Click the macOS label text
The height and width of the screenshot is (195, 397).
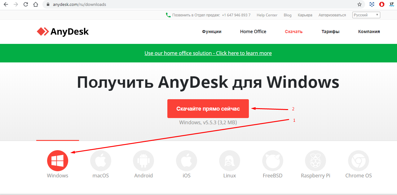101,176
